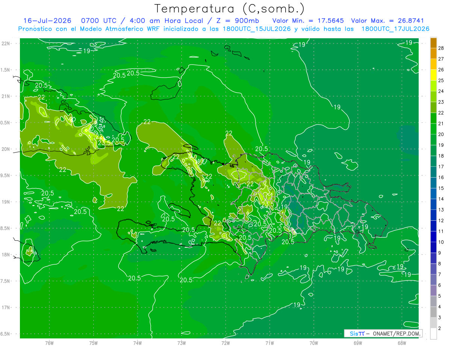Click the "76W" longitude axis label

click(x=49, y=343)
